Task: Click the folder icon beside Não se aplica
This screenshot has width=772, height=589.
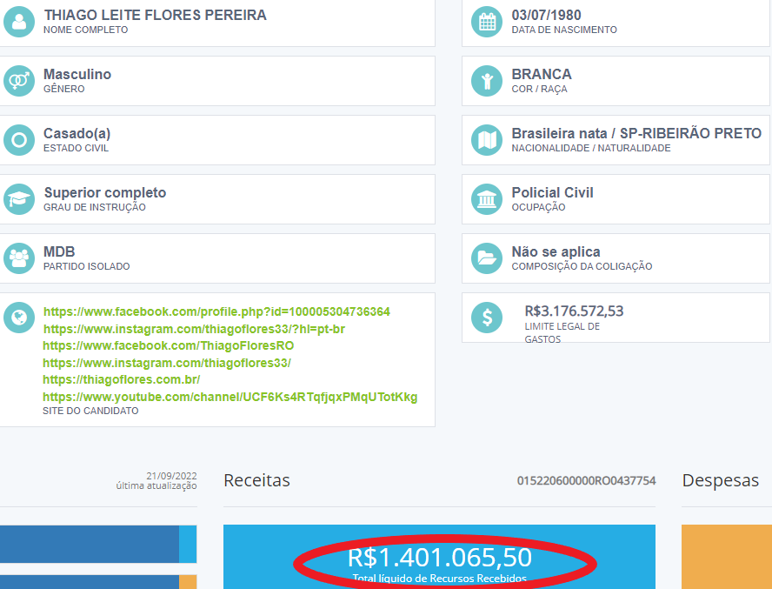Action: click(487, 258)
